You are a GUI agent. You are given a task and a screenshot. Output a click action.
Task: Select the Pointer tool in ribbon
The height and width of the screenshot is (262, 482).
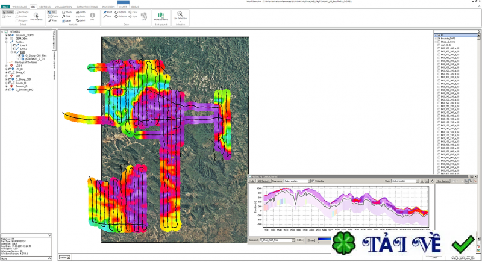click(9, 11)
